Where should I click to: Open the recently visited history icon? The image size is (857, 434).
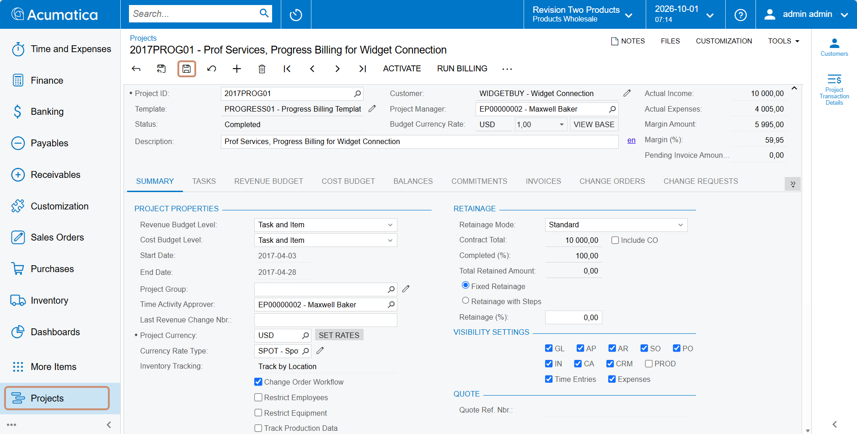296,15
